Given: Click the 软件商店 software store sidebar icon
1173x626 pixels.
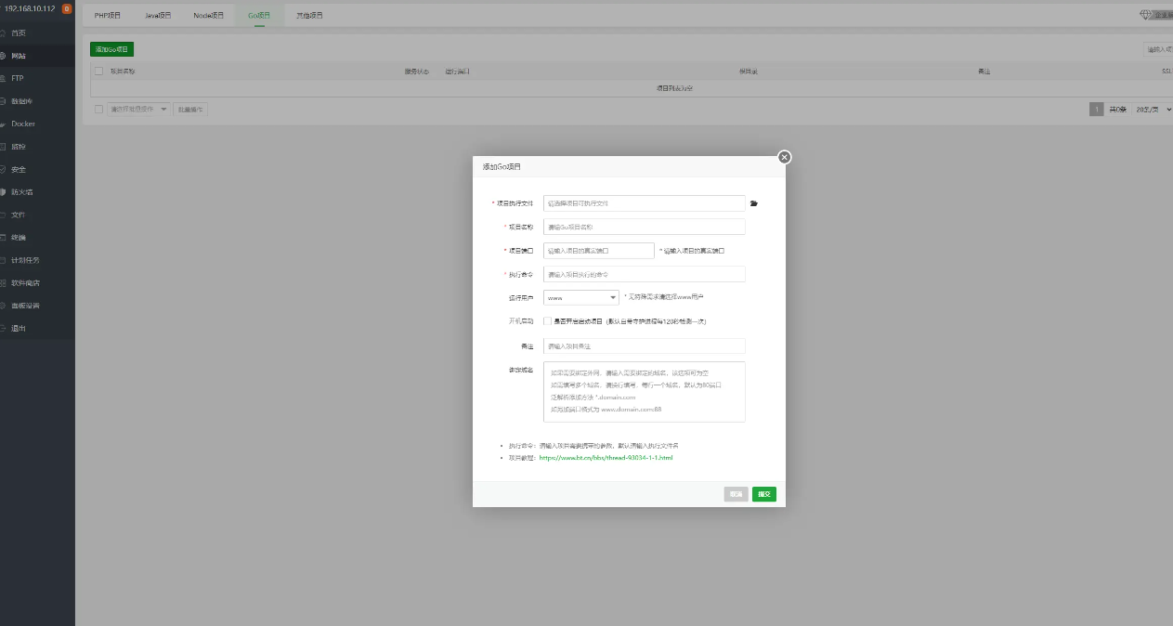Looking at the screenshot, I should click(4, 283).
